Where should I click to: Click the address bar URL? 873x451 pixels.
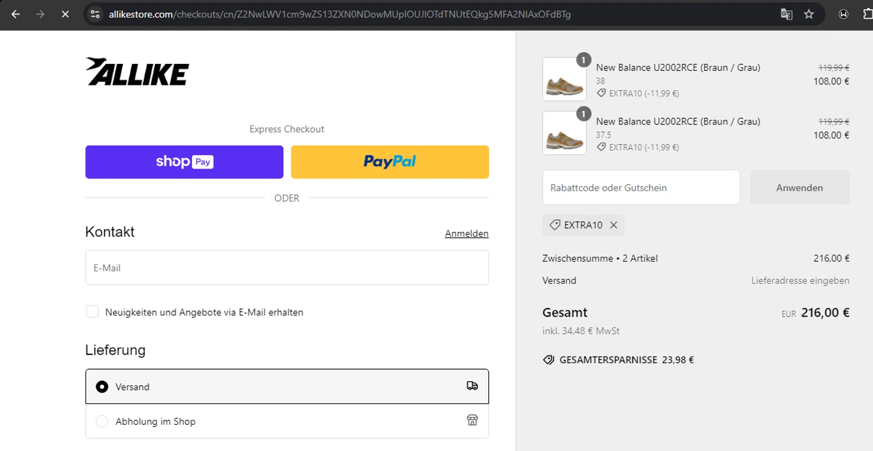(339, 15)
